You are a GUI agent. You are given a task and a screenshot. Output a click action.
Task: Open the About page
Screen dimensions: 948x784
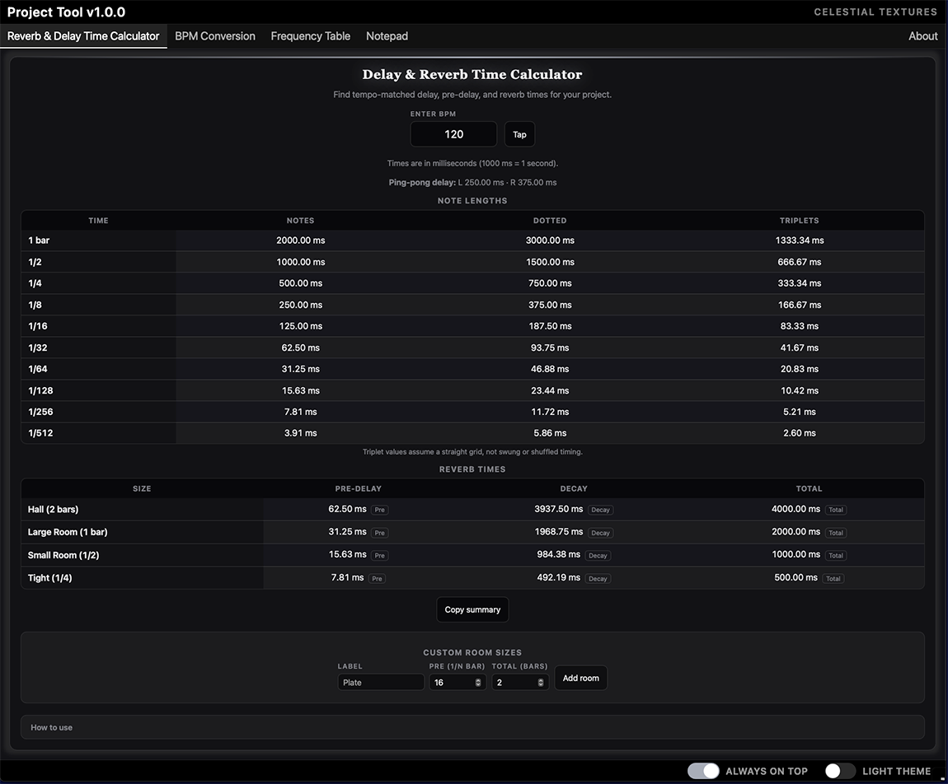coord(922,36)
